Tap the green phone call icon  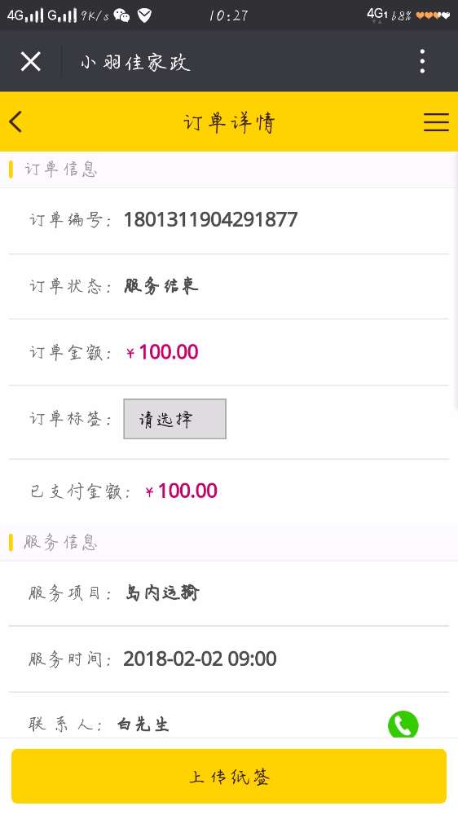click(403, 724)
